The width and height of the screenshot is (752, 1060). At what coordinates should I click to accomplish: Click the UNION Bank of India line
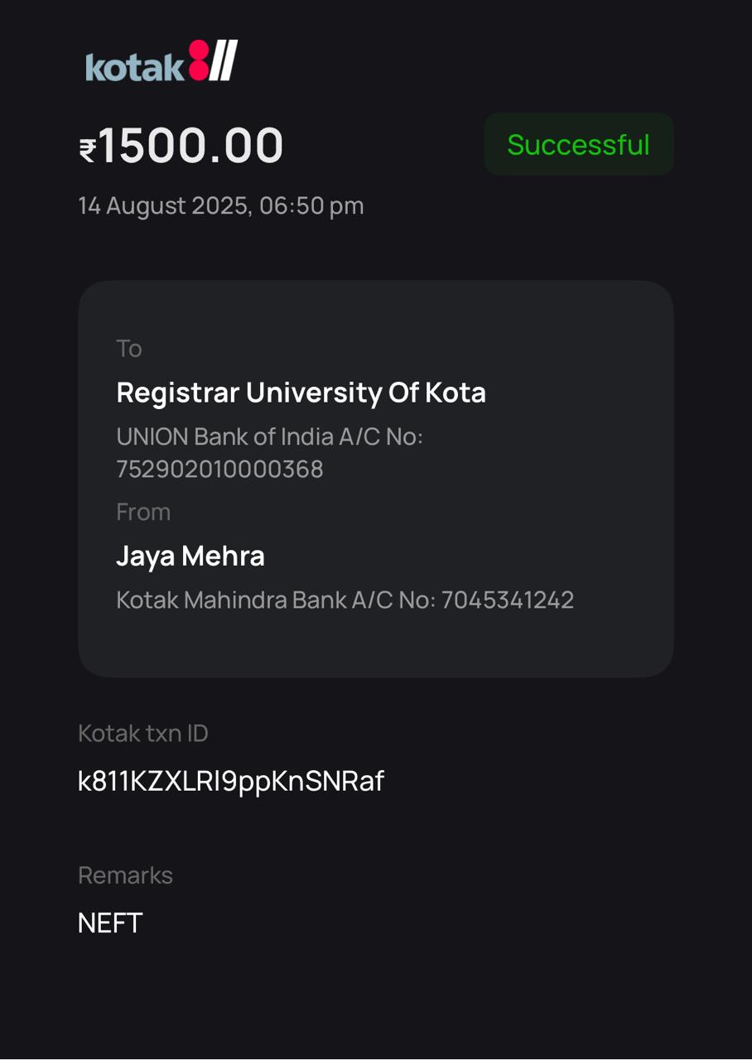pyautogui.click(x=269, y=436)
